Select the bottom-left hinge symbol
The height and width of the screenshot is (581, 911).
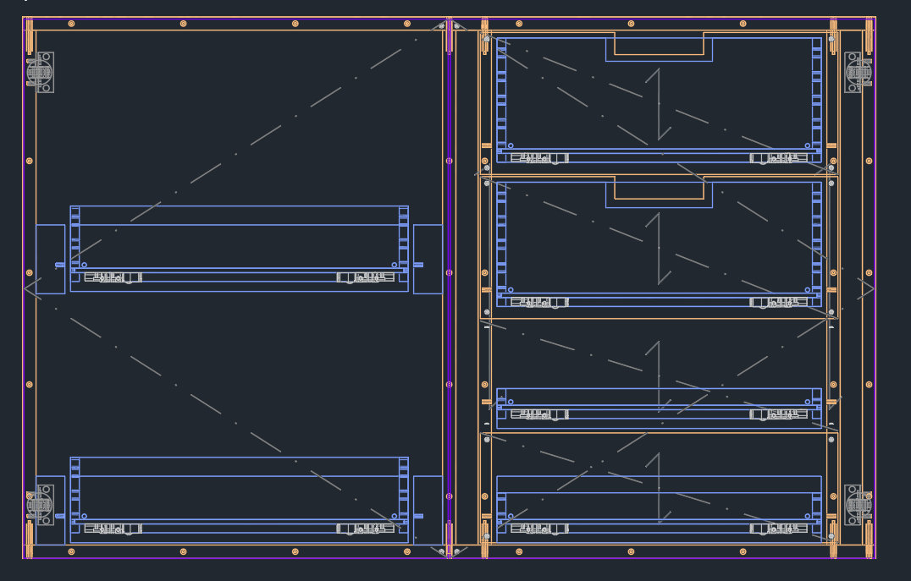40,505
